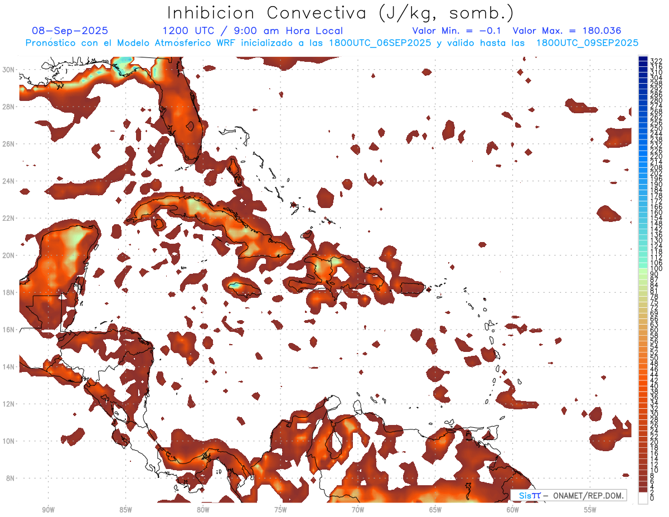Viewport: 669px width, 517px height.
Task: Click the white 0 swatch at colorbar bottom
Action: click(643, 499)
